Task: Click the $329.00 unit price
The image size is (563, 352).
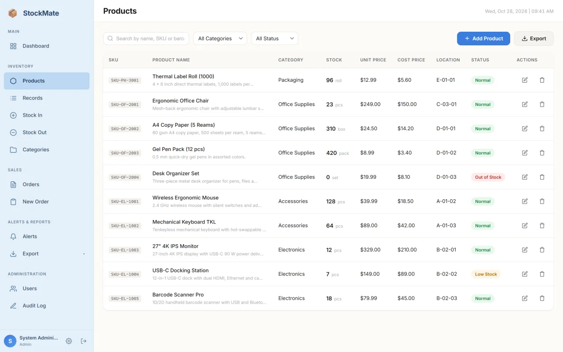Action: click(x=370, y=249)
